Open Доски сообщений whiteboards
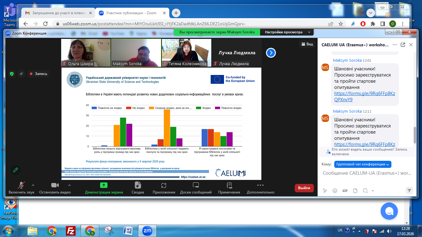The image size is (422, 237). tap(196, 185)
